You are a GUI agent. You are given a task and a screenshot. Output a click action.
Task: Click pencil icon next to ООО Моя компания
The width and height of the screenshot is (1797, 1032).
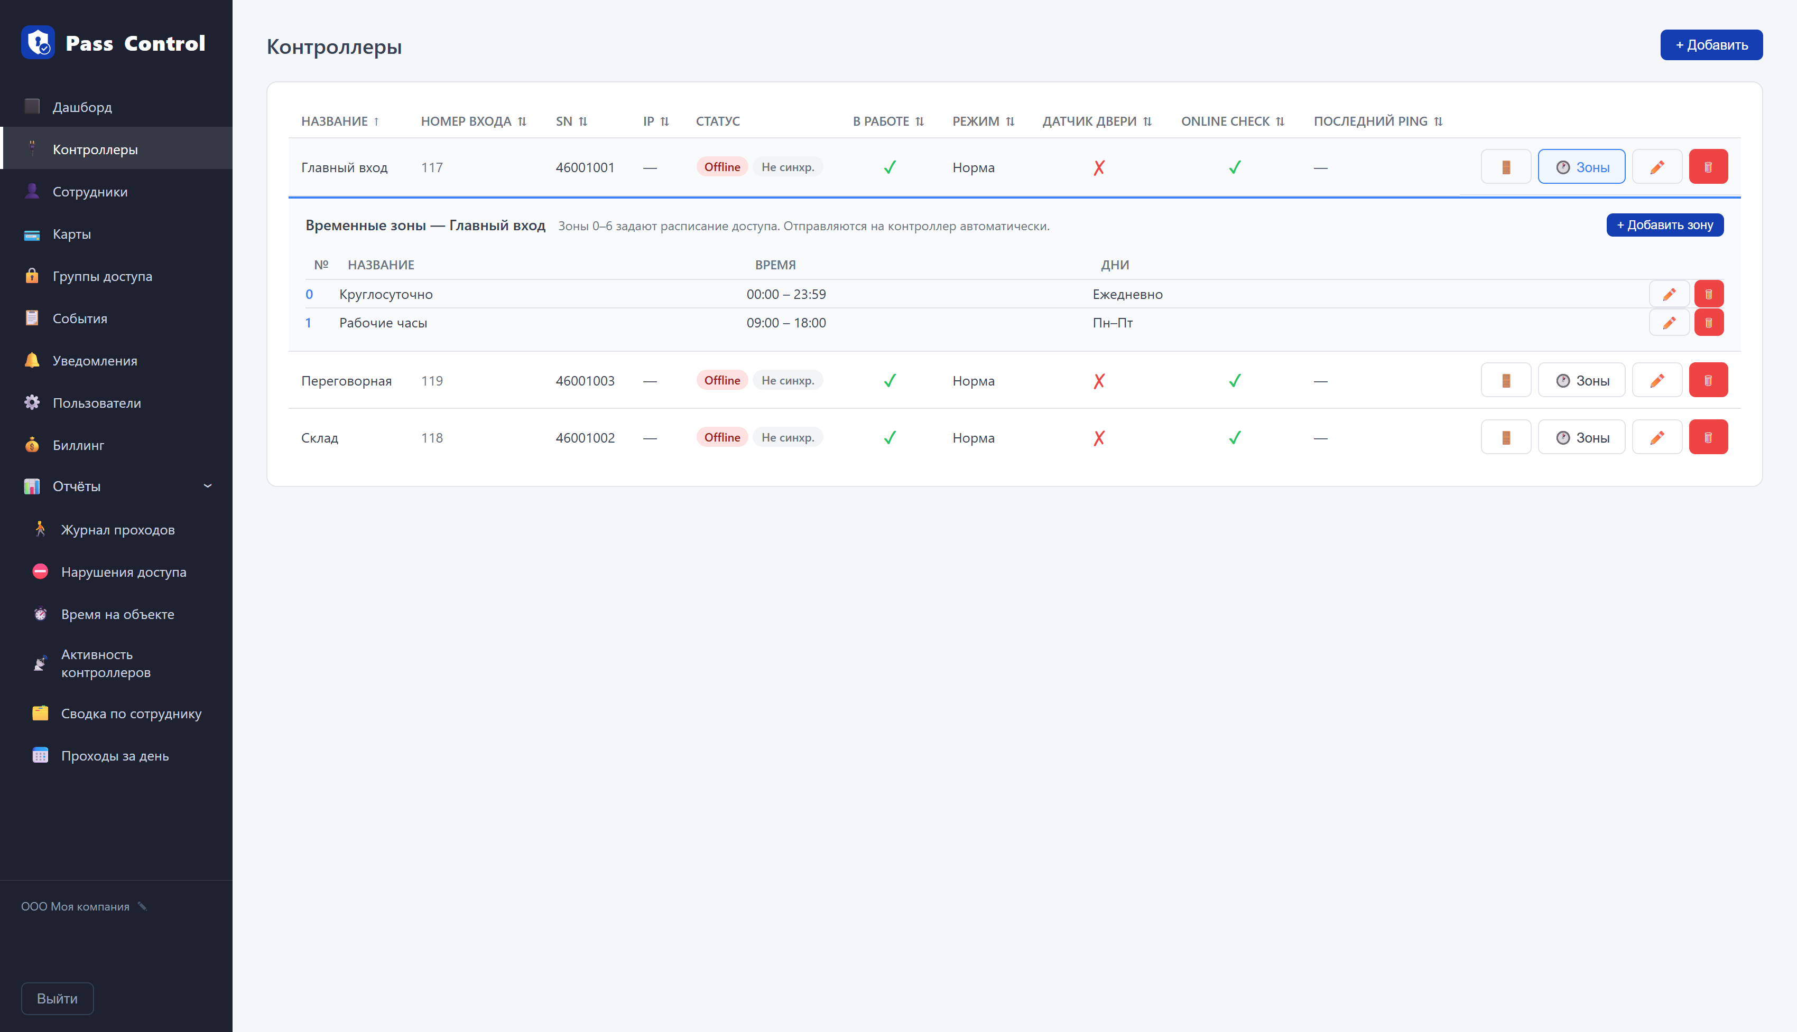coord(143,906)
